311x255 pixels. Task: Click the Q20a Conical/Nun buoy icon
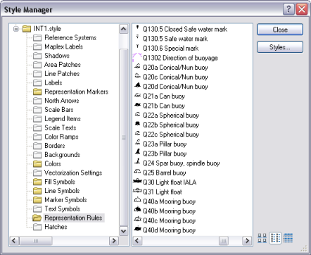tap(137, 66)
